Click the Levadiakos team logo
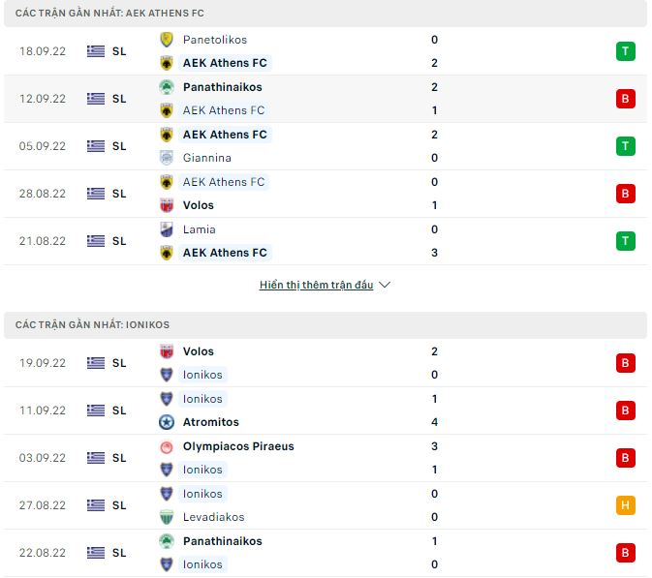The height and width of the screenshot is (578, 652). tap(166, 517)
